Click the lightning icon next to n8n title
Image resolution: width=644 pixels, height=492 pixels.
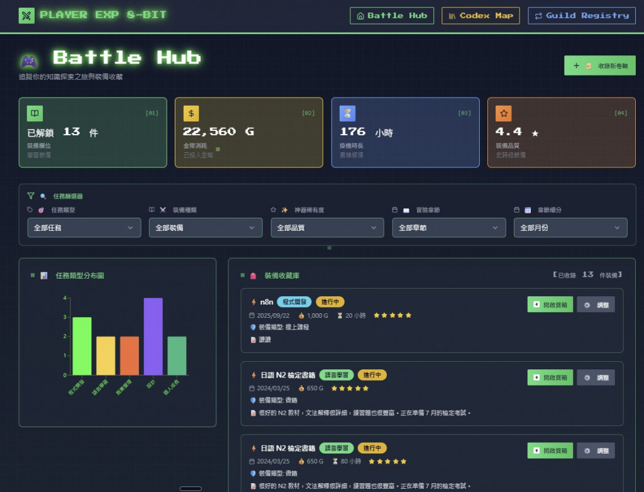tap(253, 302)
